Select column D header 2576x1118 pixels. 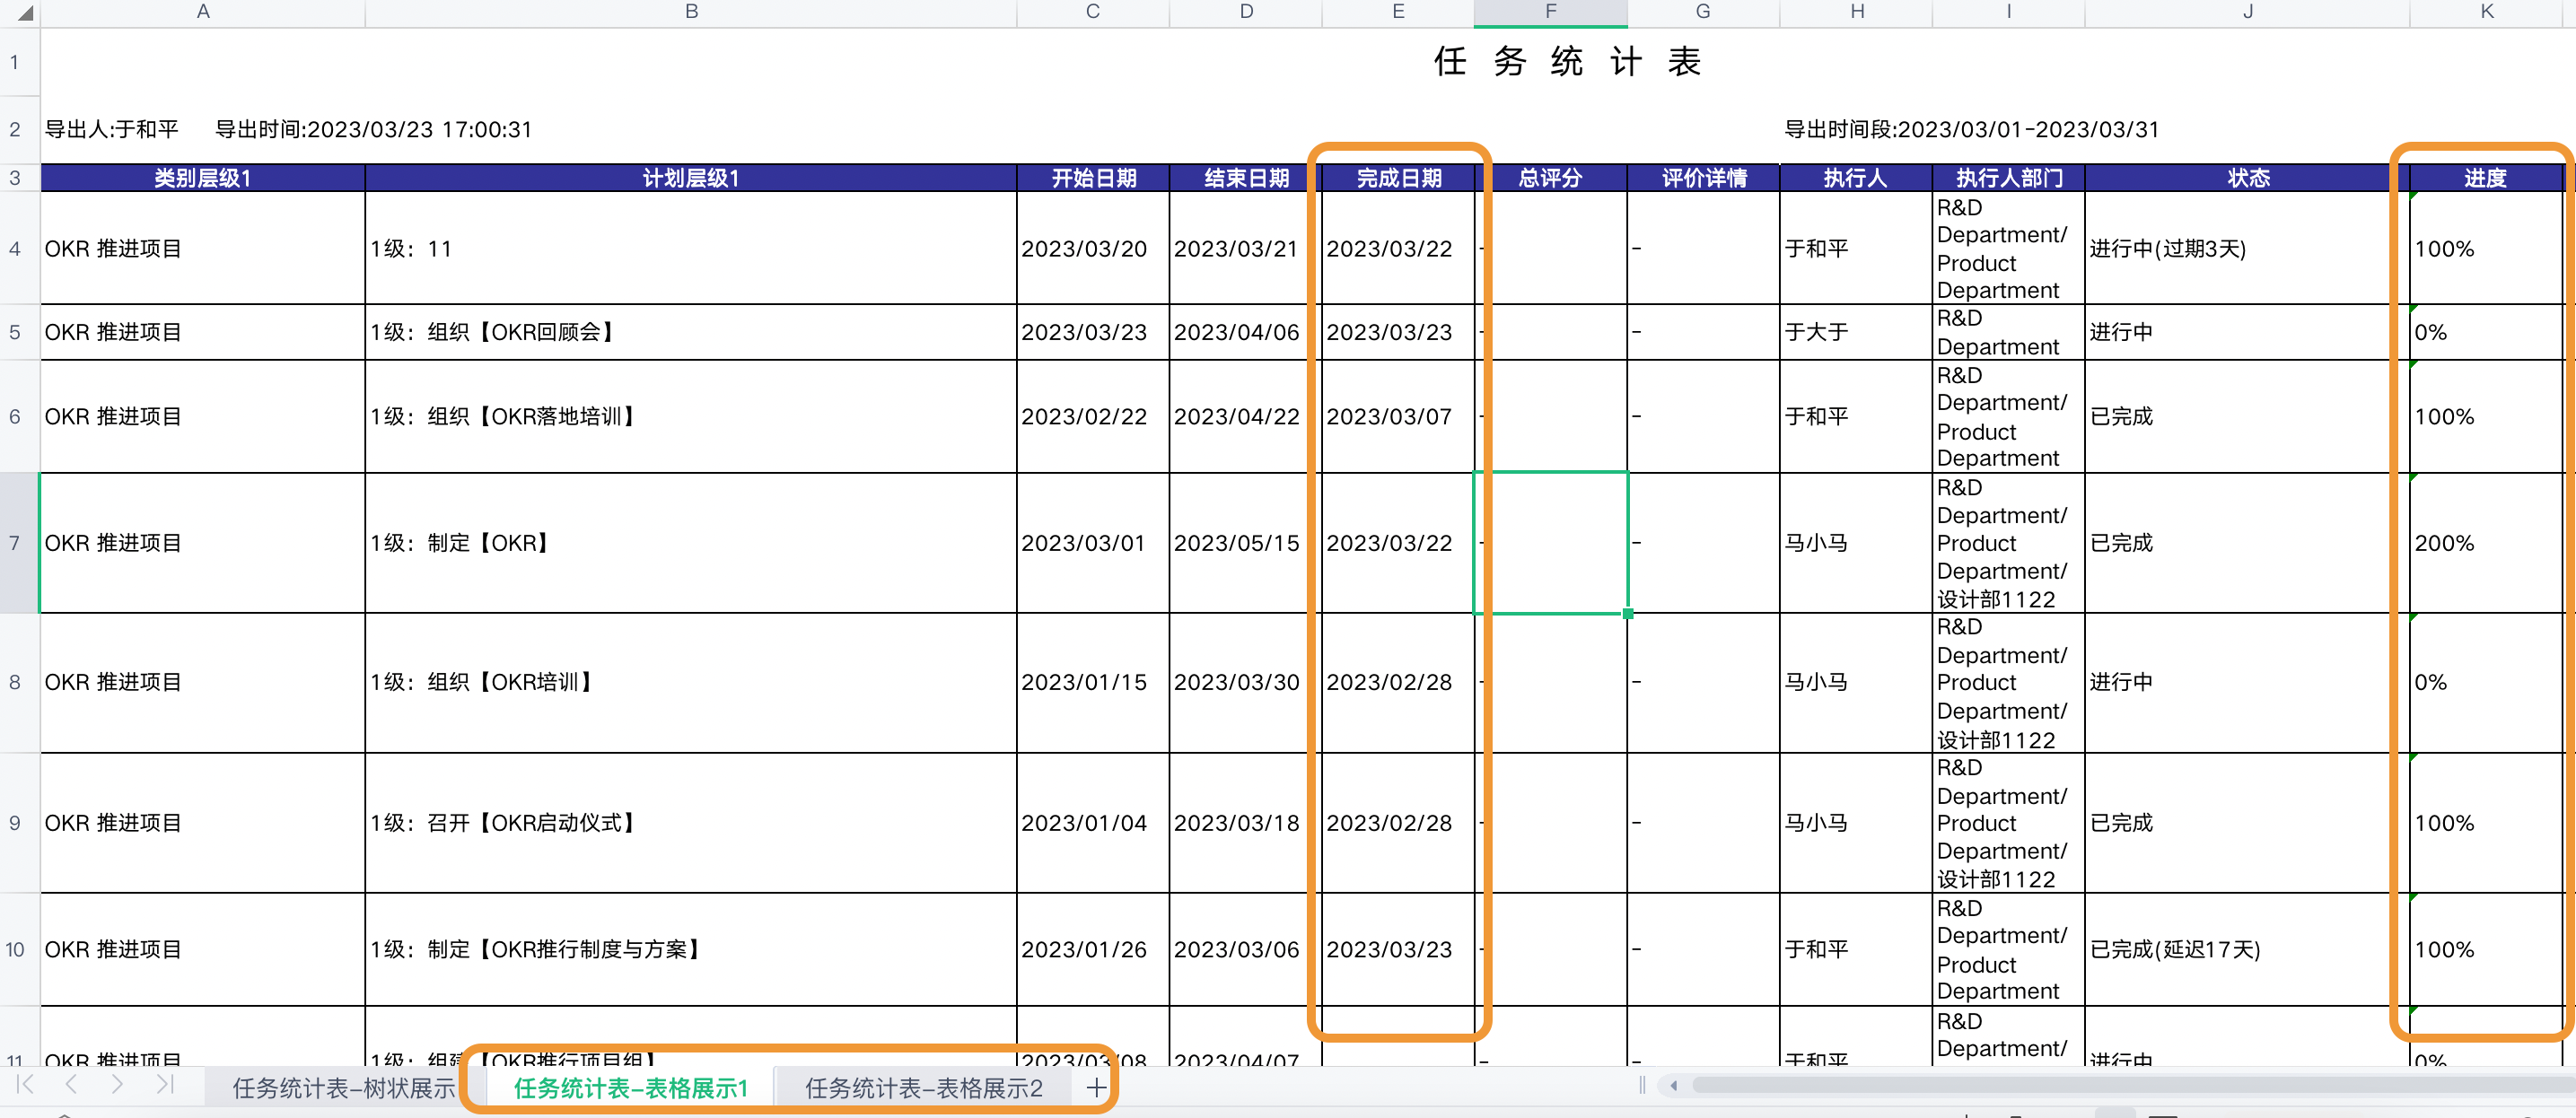[1246, 12]
